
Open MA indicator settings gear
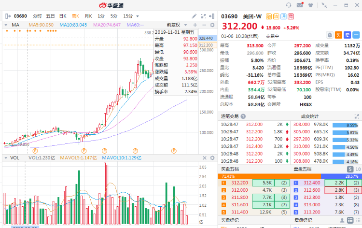click(212, 25)
